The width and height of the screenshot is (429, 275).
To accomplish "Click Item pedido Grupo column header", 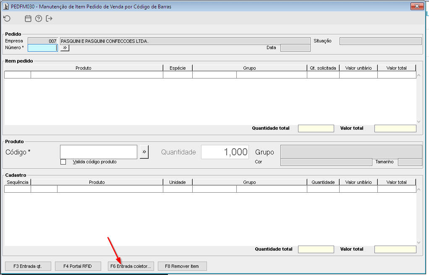I will point(249,68).
